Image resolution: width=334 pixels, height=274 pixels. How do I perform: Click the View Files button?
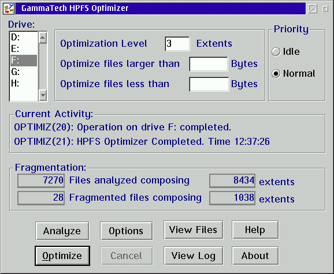pos(194,230)
